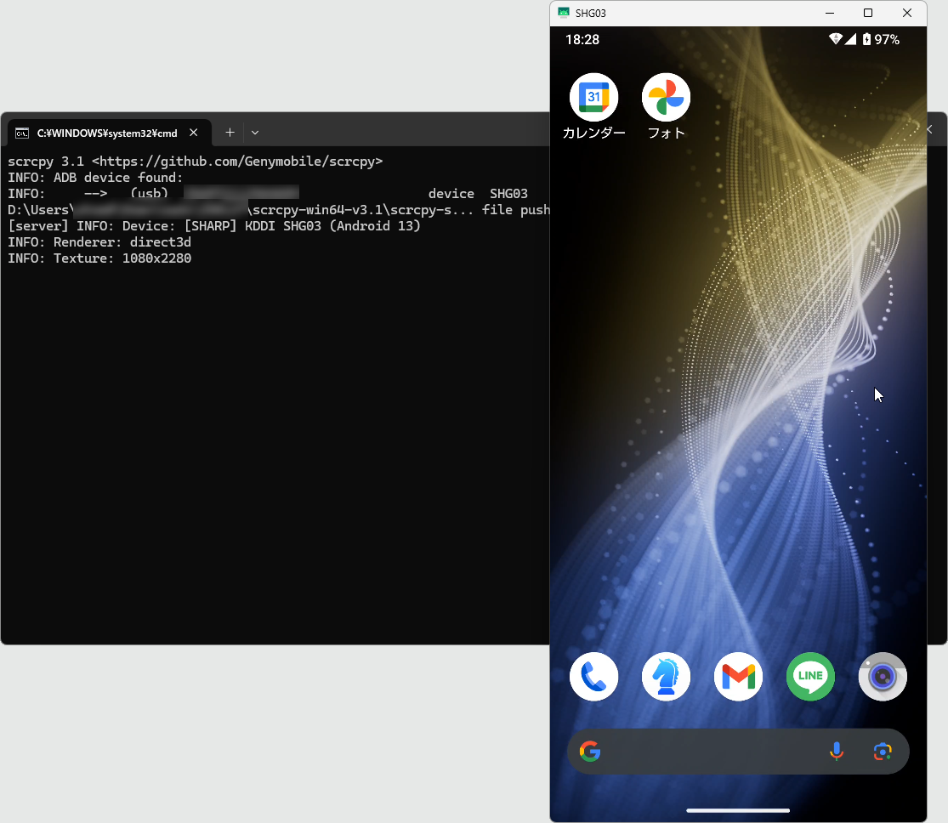The width and height of the screenshot is (948, 823).
Task: Tap the phone battery 97% indicator
Action: (881, 39)
